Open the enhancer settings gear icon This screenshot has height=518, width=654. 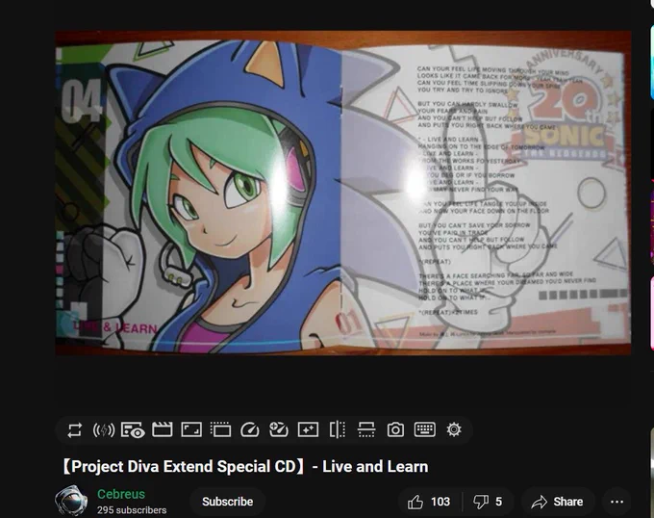454,429
